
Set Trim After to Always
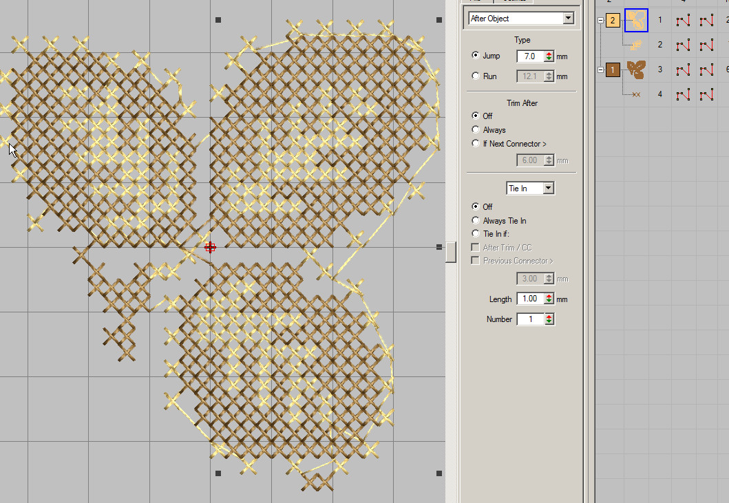click(x=476, y=130)
